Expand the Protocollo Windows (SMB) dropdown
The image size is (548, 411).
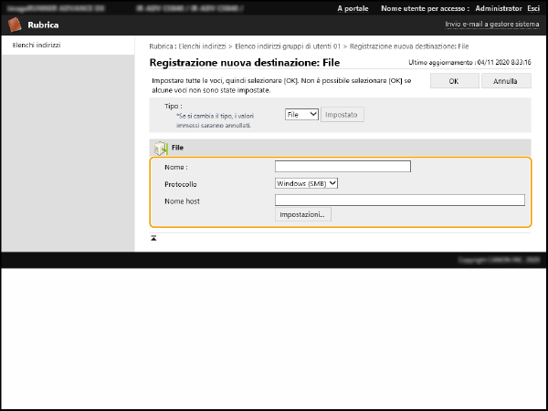[x=307, y=183]
